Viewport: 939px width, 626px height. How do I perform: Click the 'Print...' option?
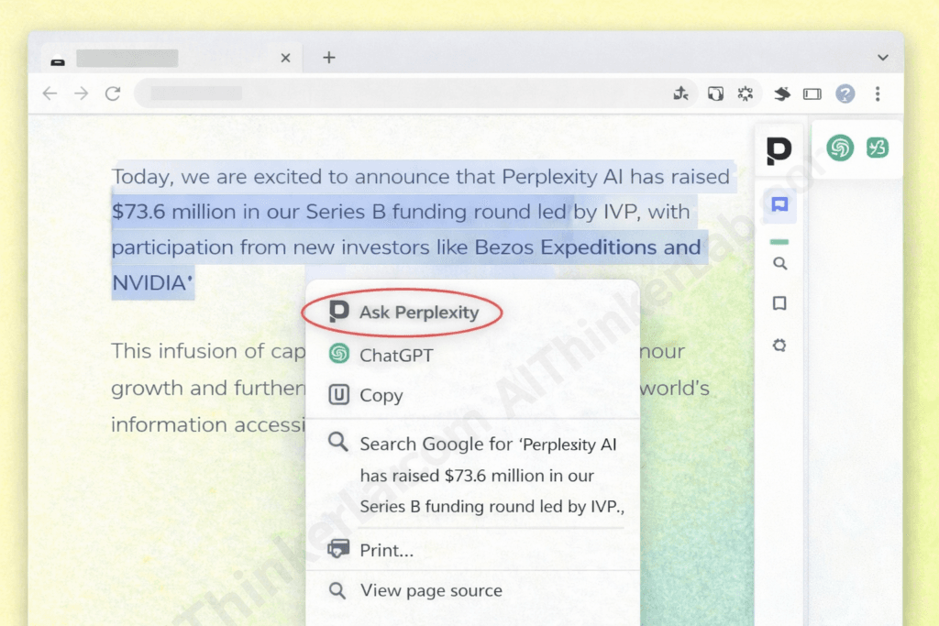[387, 550]
